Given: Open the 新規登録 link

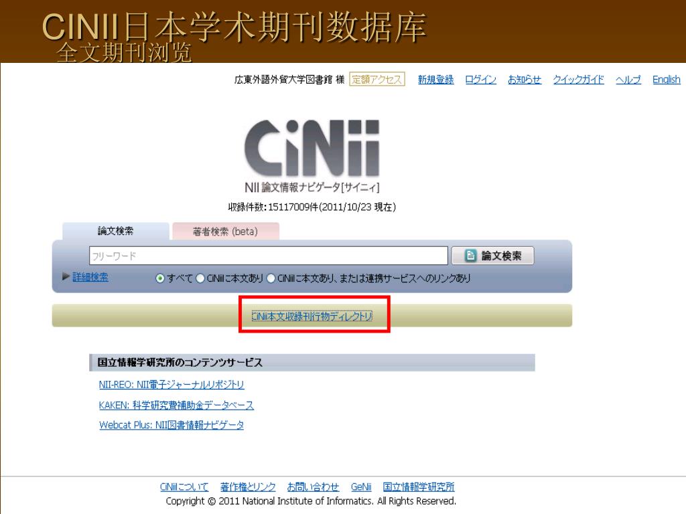Looking at the screenshot, I should pos(435,80).
